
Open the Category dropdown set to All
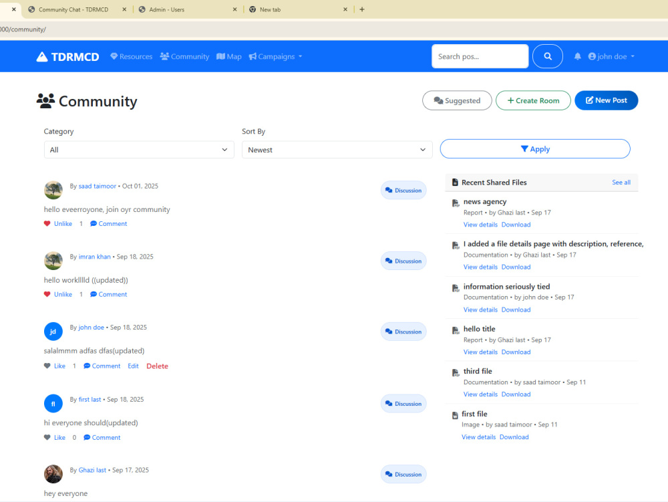pos(139,150)
